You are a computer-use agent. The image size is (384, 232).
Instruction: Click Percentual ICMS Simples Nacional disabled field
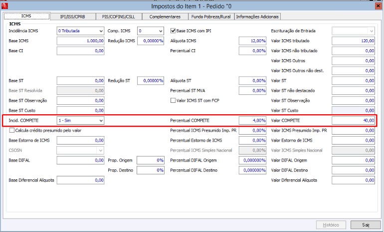pyautogui.click(x=252, y=150)
